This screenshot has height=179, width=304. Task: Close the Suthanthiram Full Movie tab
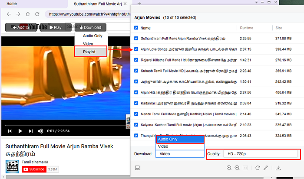coord(125,3)
